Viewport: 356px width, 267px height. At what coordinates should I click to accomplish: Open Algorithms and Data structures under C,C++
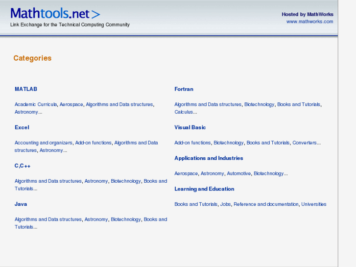click(48, 181)
